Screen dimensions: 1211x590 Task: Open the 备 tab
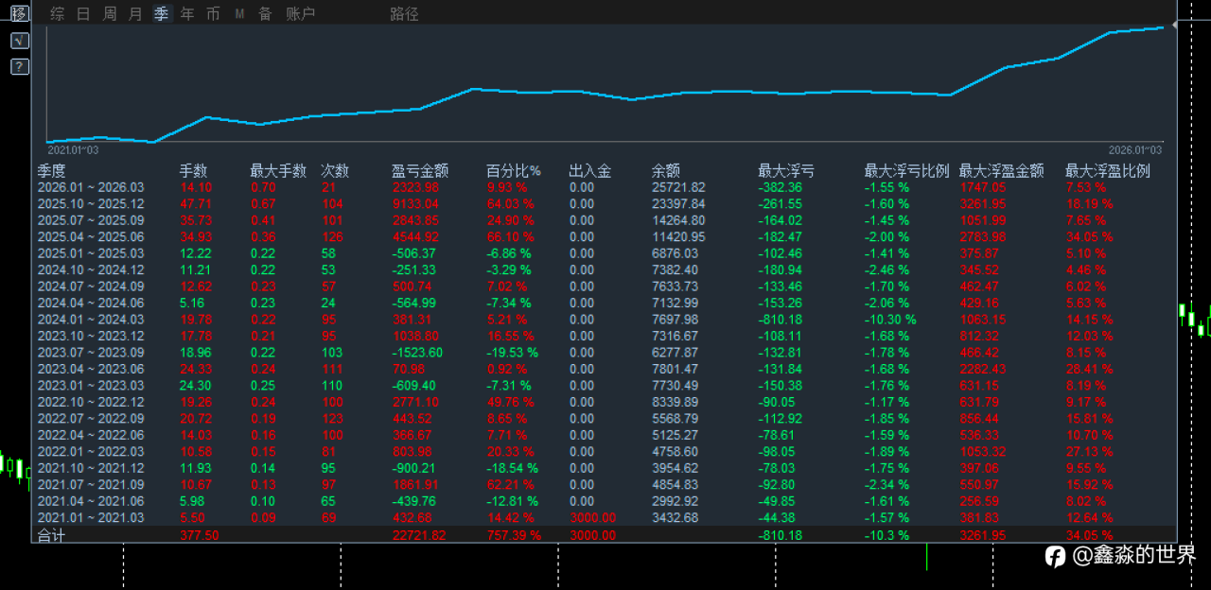(265, 14)
